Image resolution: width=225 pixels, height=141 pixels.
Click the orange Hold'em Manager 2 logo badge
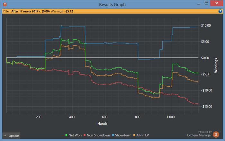click(x=216, y=135)
